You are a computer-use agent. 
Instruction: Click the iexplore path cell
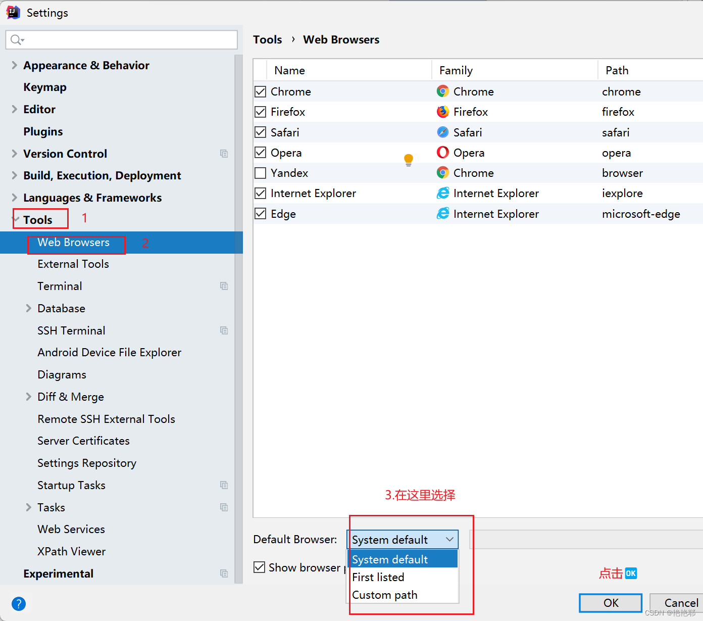(x=622, y=193)
